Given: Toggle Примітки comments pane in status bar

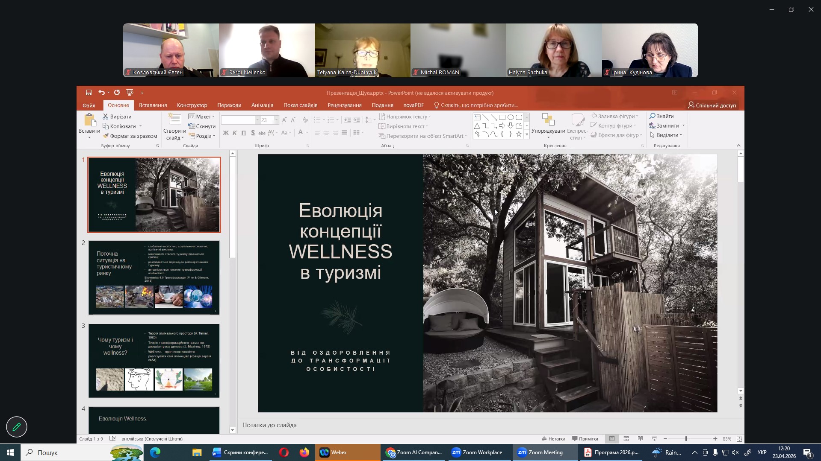Looking at the screenshot, I should point(585,439).
